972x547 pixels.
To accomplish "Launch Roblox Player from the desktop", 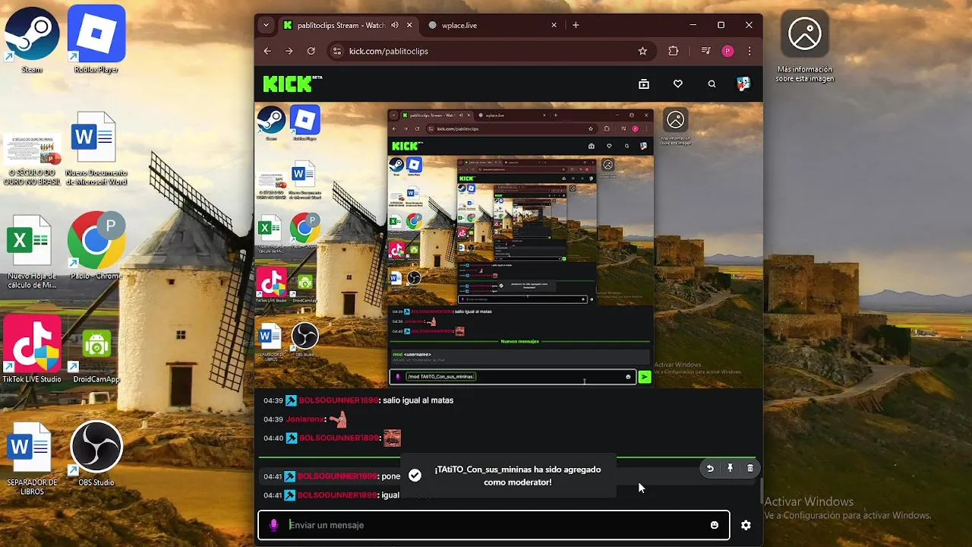I will point(96,40).
